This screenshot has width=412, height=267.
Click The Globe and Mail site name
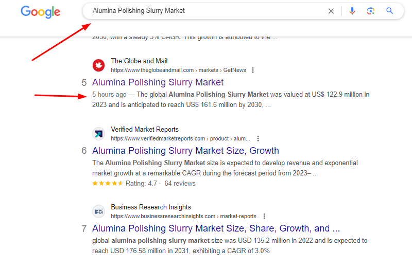point(139,61)
